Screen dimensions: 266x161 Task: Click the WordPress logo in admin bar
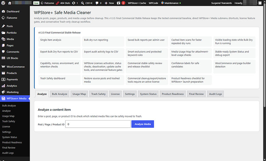[3, 3]
